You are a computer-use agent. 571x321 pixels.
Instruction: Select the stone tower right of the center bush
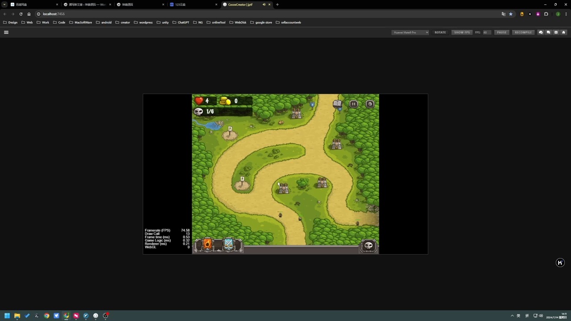(322, 182)
